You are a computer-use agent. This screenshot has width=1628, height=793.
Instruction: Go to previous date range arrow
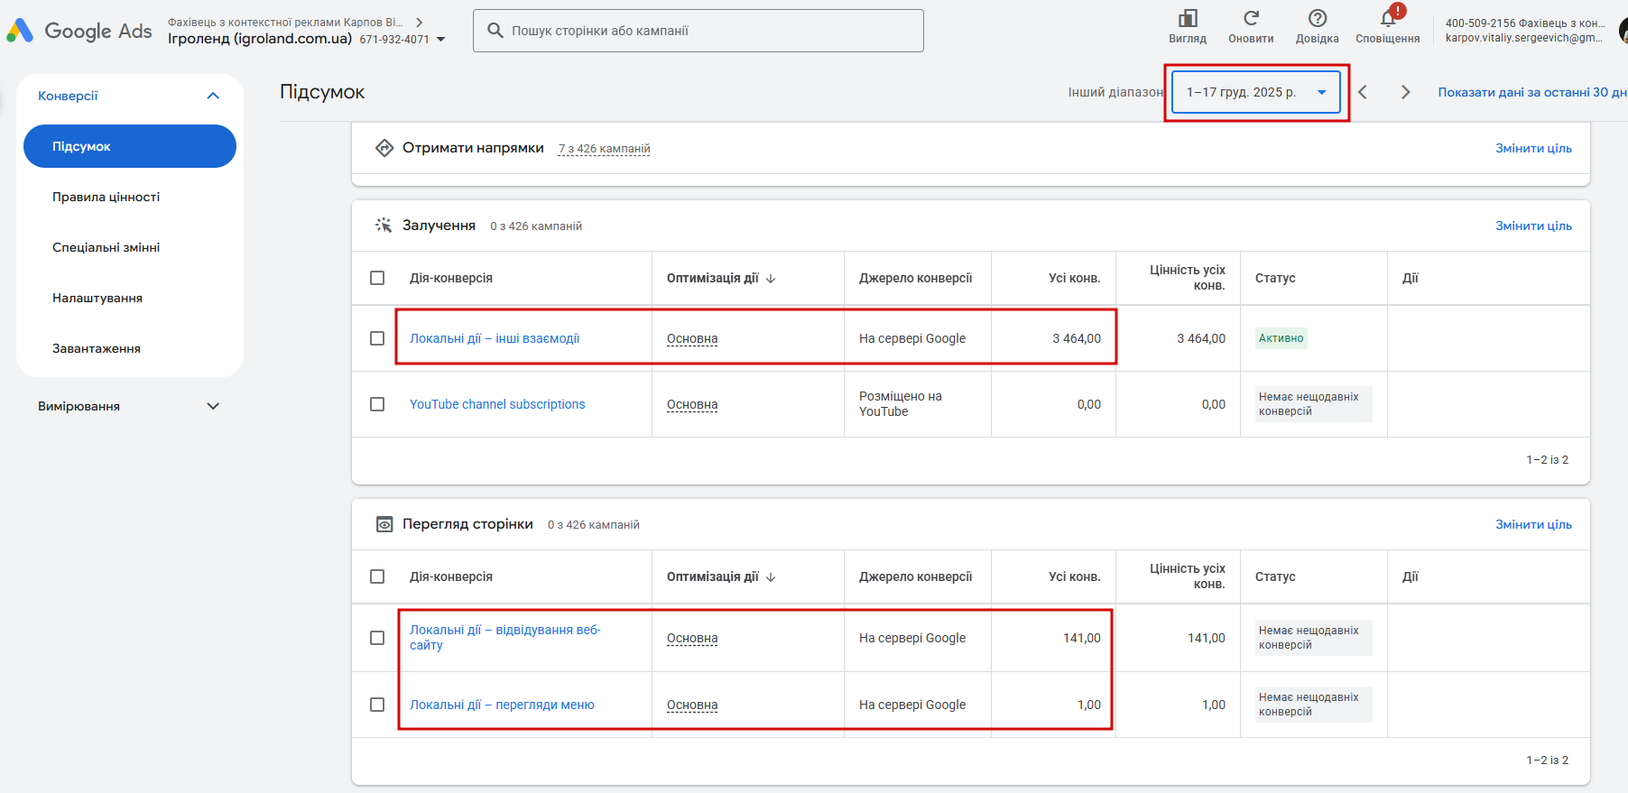coord(1363,92)
